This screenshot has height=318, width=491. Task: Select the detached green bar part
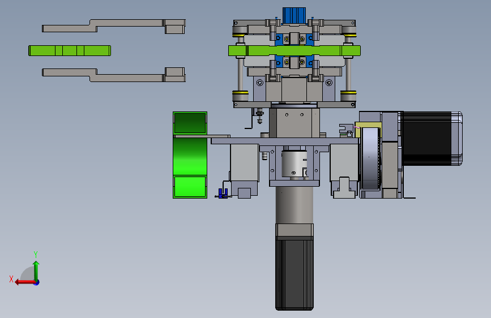pyautogui.click(x=70, y=51)
